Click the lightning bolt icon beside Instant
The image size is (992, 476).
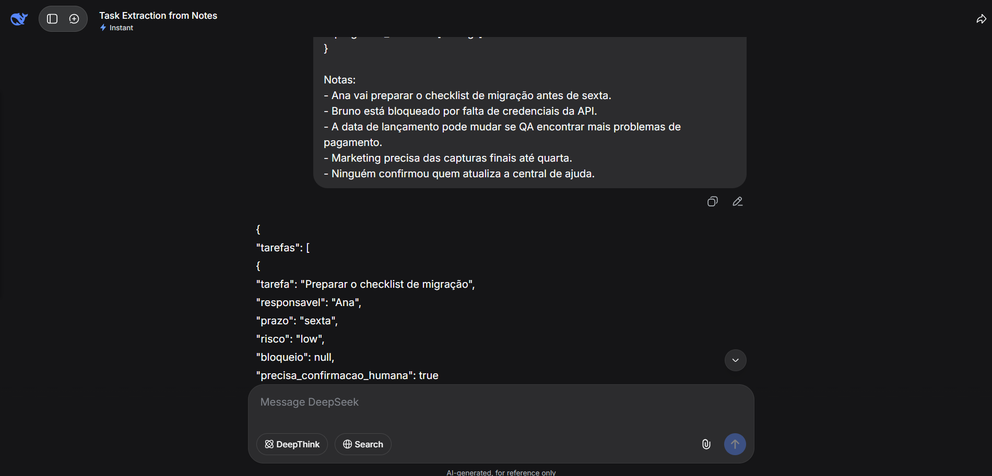click(x=103, y=28)
